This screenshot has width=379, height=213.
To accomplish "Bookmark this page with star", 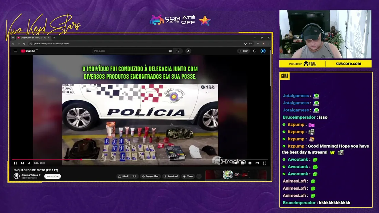I will tap(250, 43).
